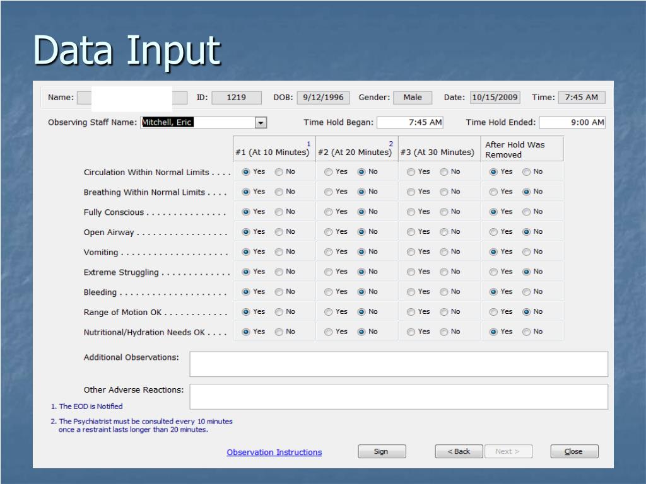The image size is (646, 484).
Task: Click the Psychiatrist consultation footnote text
Action: (x=141, y=425)
